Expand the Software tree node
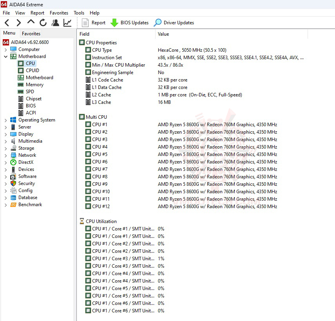 tap(6, 176)
